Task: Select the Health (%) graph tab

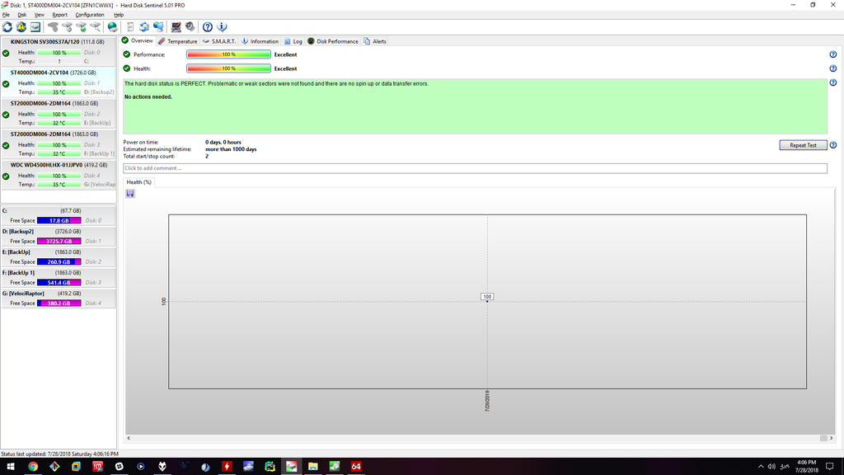Action: click(138, 182)
